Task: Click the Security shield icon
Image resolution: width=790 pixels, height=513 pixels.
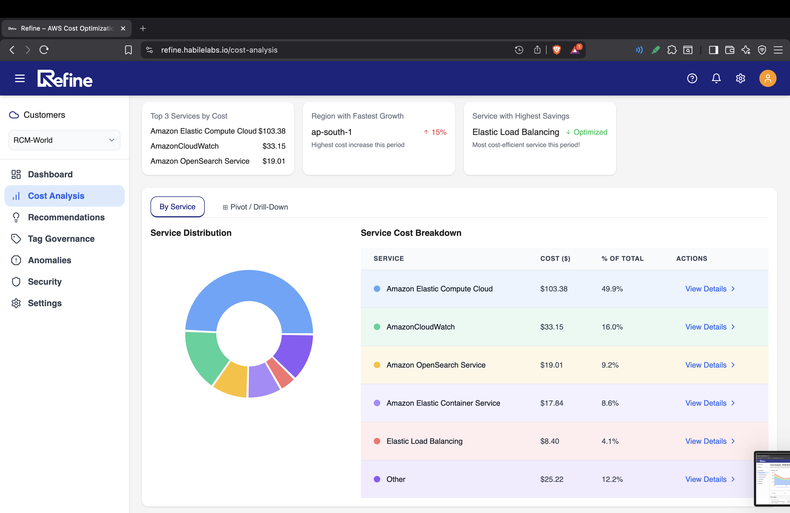Action: pos(16,282)
